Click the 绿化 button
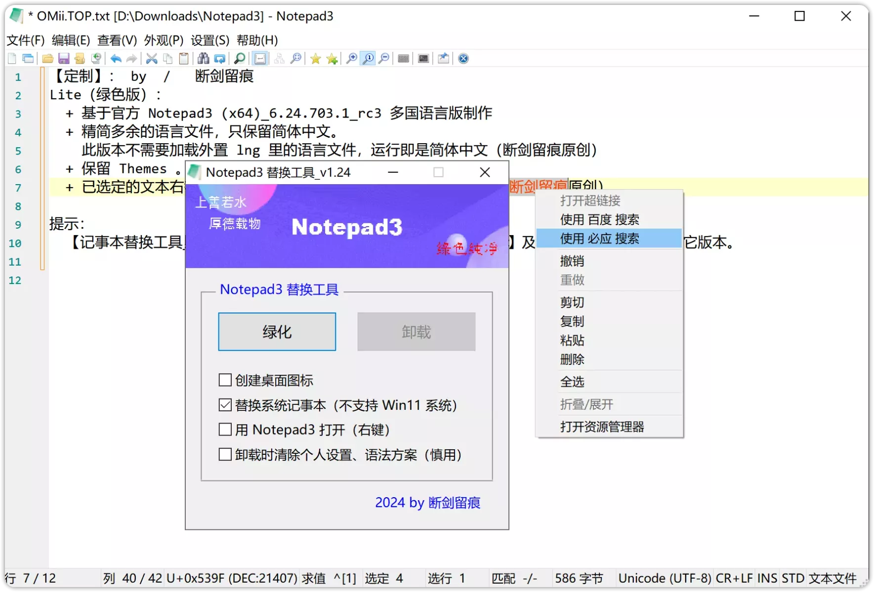 [277, 331]
